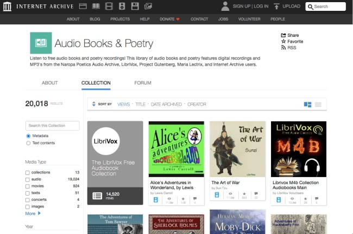Check the audio media type box
This screenshot has width=353, height=234.
[x=28, y=179]
